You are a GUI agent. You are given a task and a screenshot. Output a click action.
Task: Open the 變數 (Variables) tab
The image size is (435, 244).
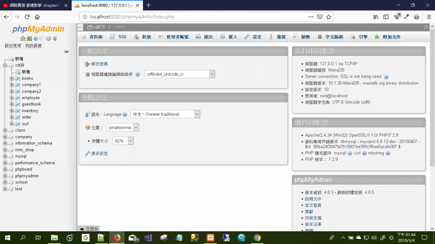(301, 37)
